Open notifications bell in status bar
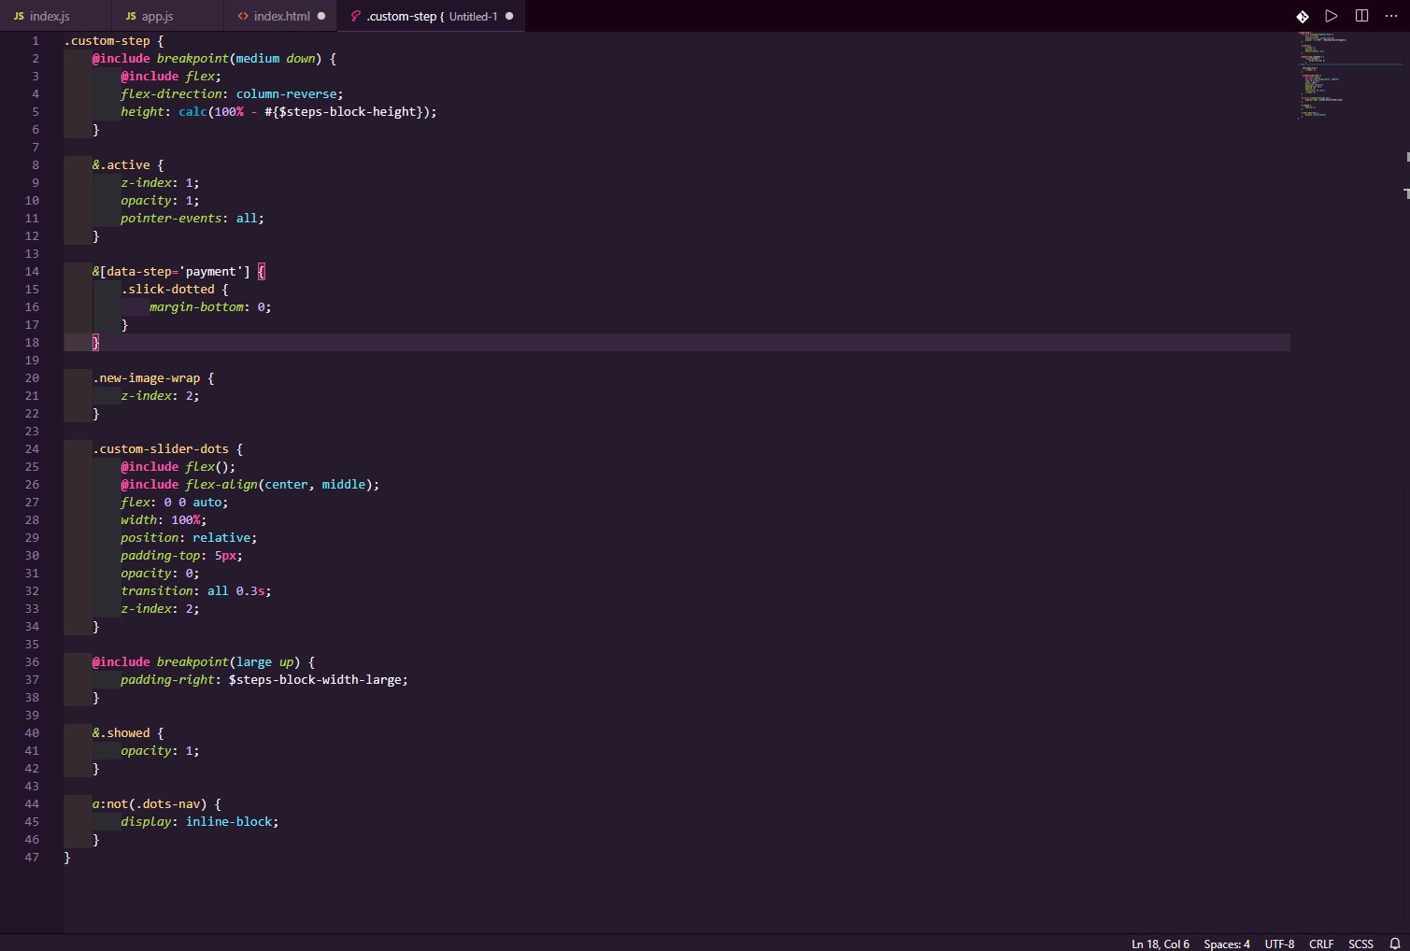Viewport: 1410px width, 951px height. point(1395,944)
